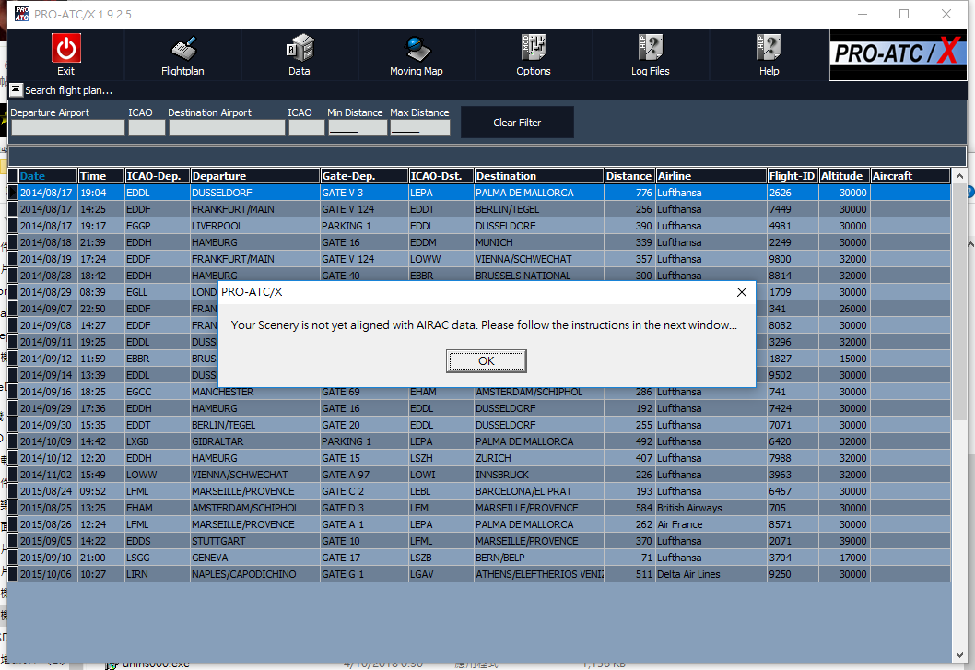The height and width of the screenshot is (670, 975).
Task: Select the Delta Air Lines airline cell
Action: pos(711,574)
